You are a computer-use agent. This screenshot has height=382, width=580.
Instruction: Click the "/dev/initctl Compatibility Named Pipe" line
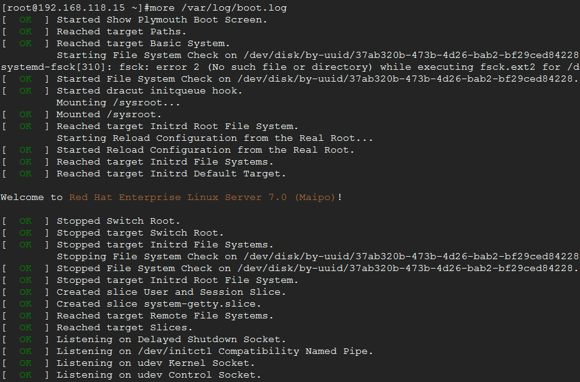coord(215,351)
